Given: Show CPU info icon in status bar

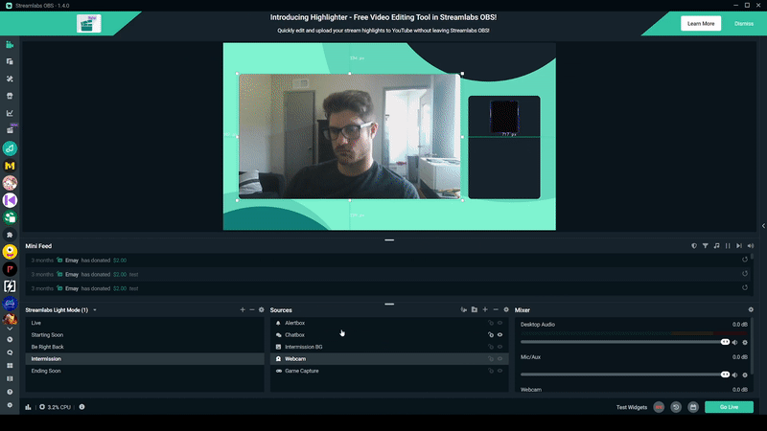Looking at the screenshot, I should tap(81, 406).
